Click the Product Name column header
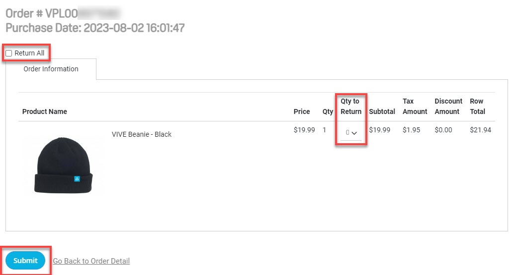This screenshot has width=515, height=275. click(45, 111)
